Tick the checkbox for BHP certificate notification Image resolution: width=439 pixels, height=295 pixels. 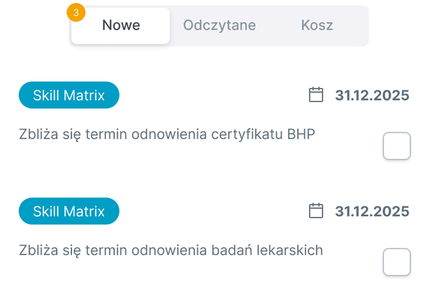[397, 146]
